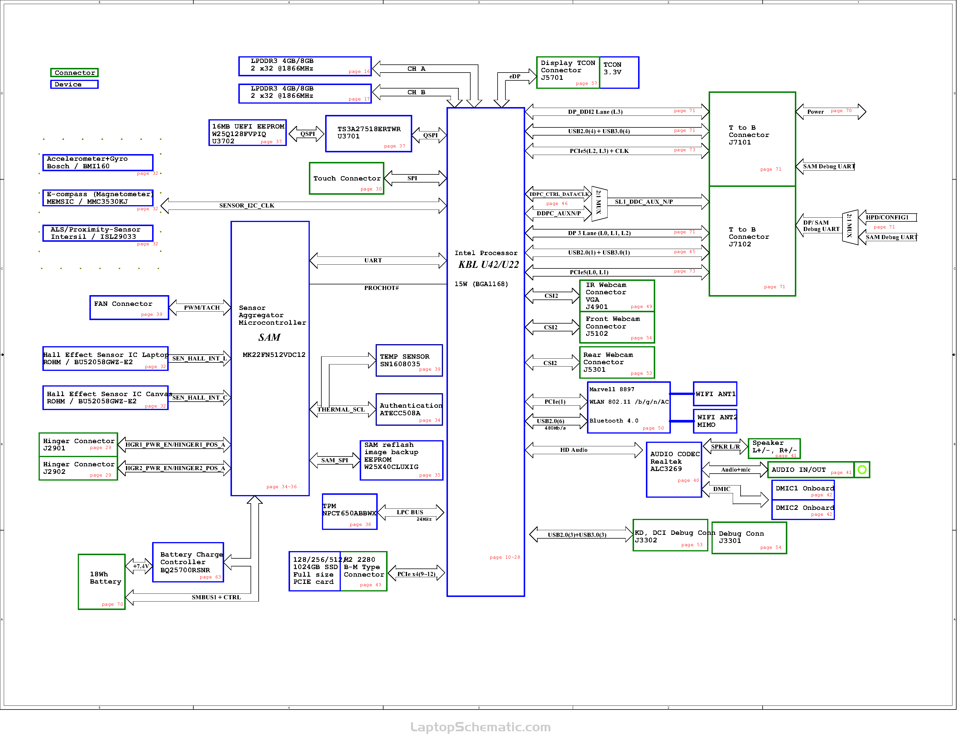Select the THERMAL_SCL arrow label
The height and width of the screenshot is (740, 958).
[341, 409]
